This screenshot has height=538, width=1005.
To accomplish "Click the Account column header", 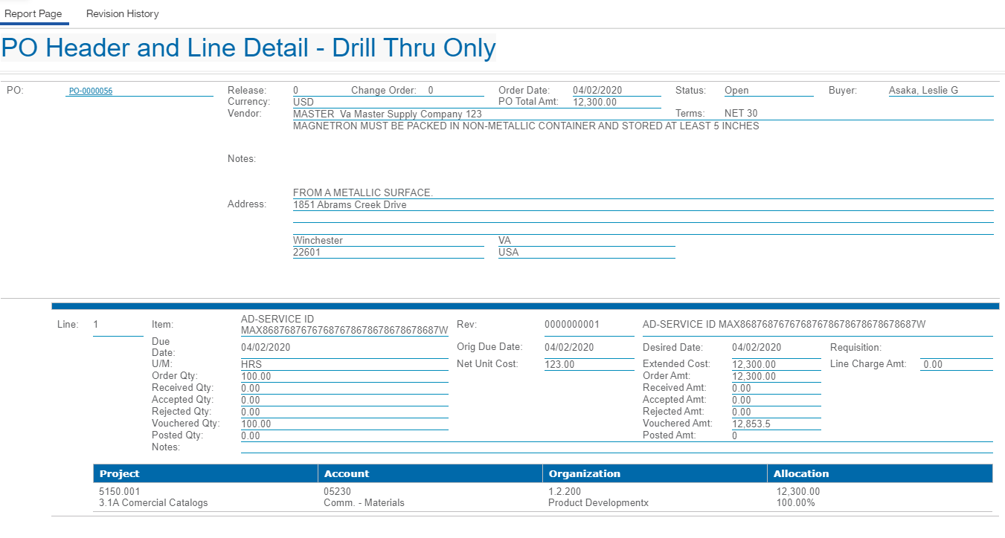I will [347, 473].
